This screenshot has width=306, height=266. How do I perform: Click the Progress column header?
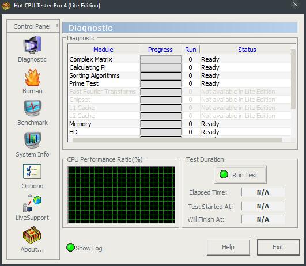[x=160, y=50]
